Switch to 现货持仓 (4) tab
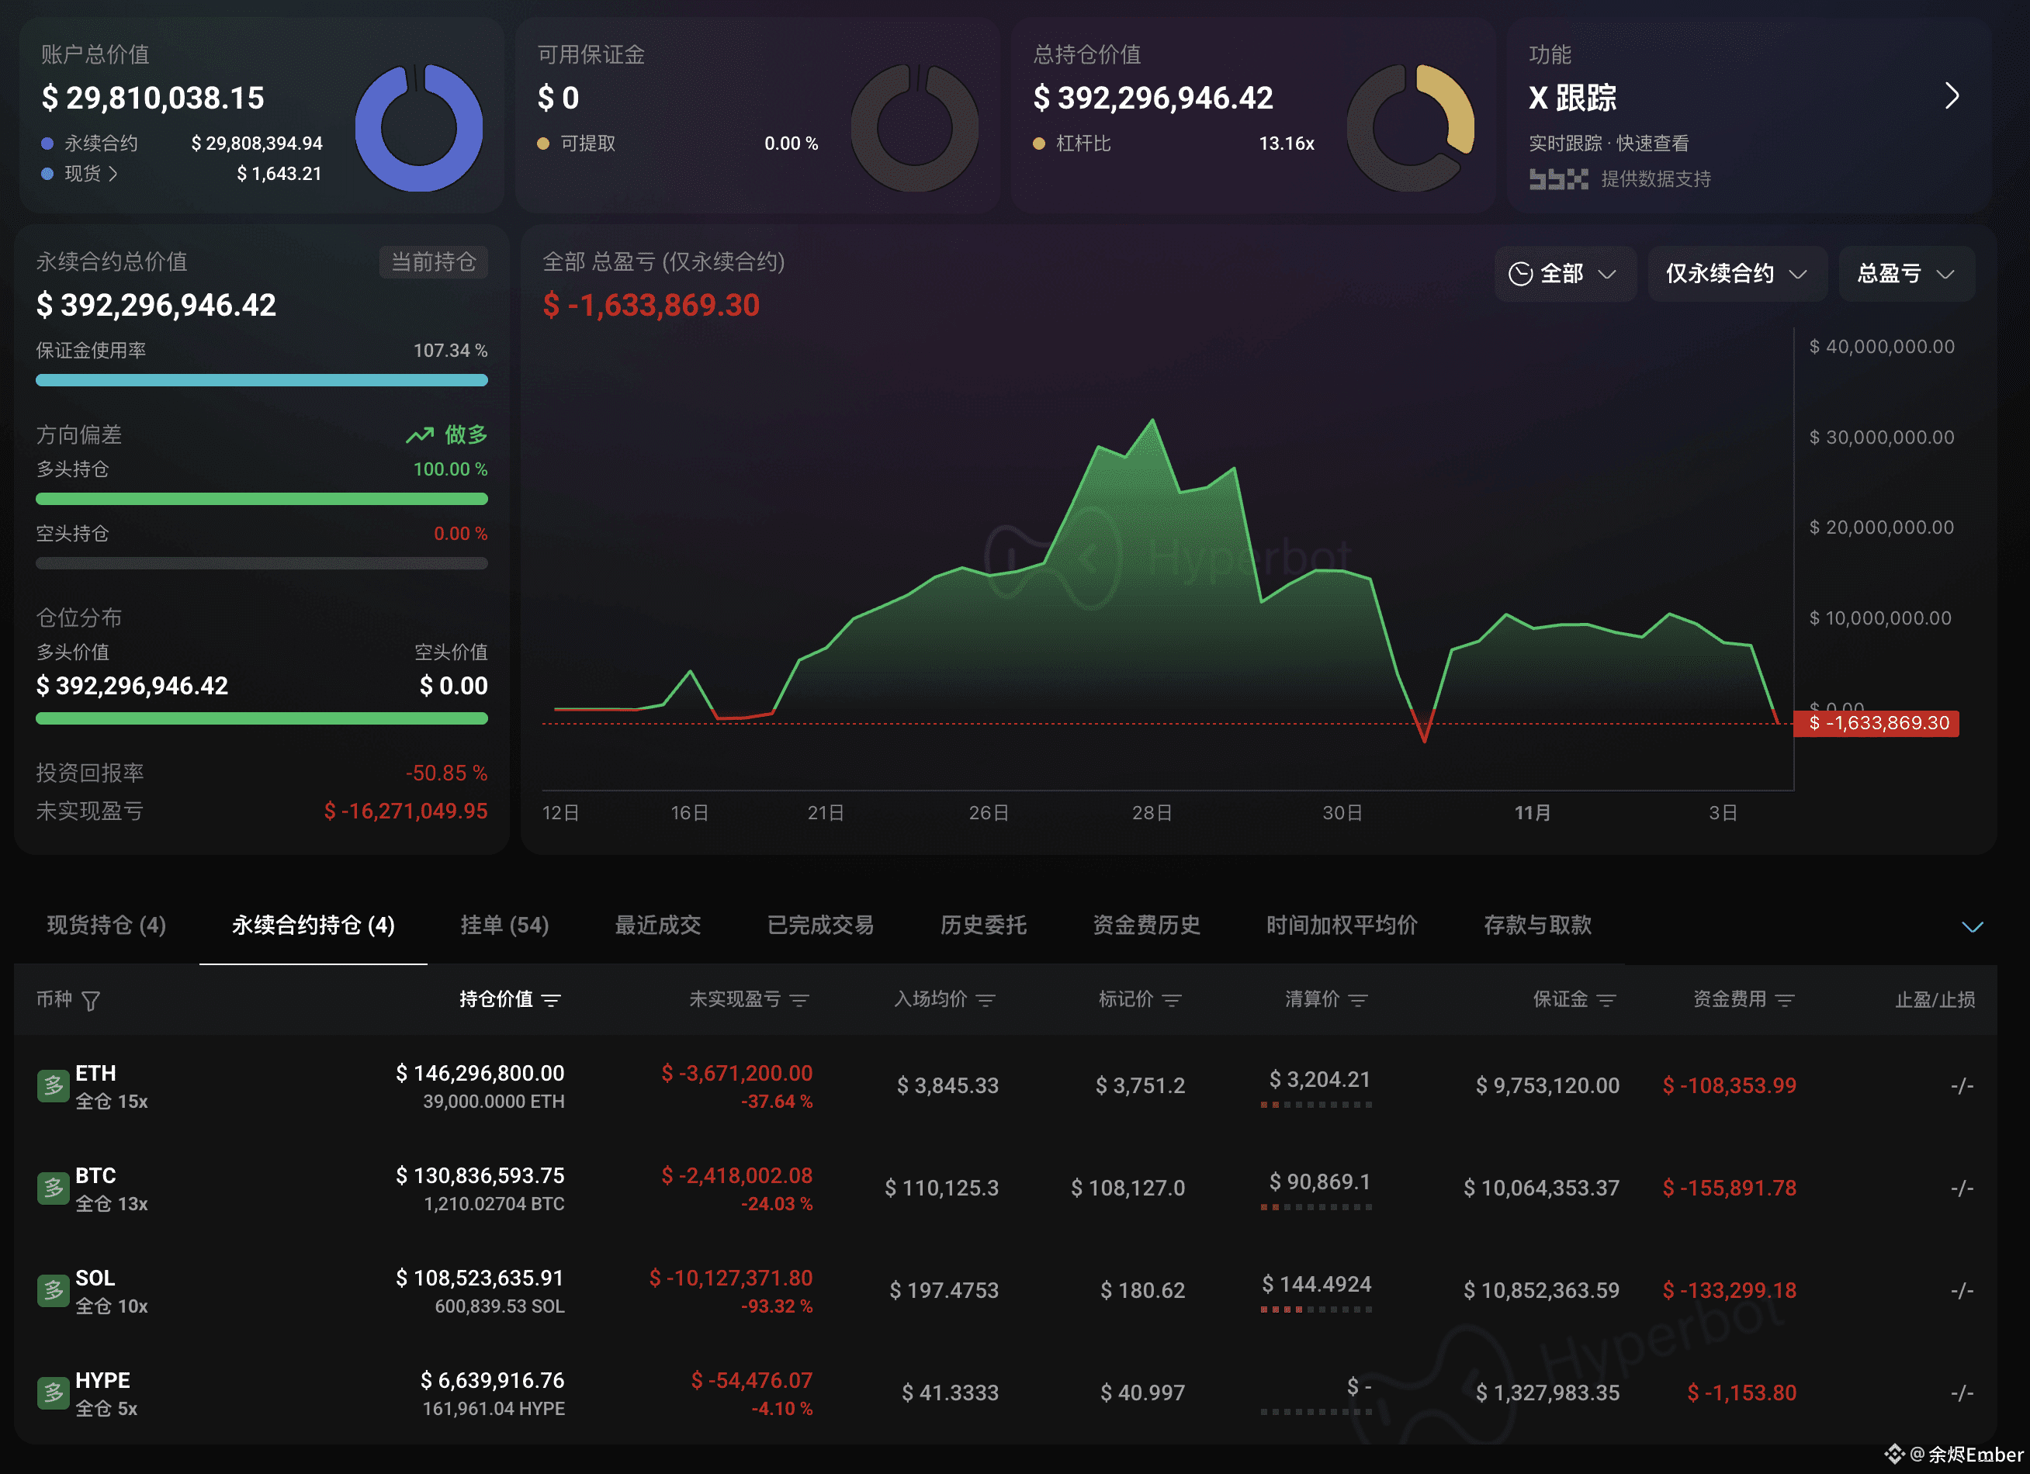The height and width of the screenshot is (1474, 2030). coord(106,925)
